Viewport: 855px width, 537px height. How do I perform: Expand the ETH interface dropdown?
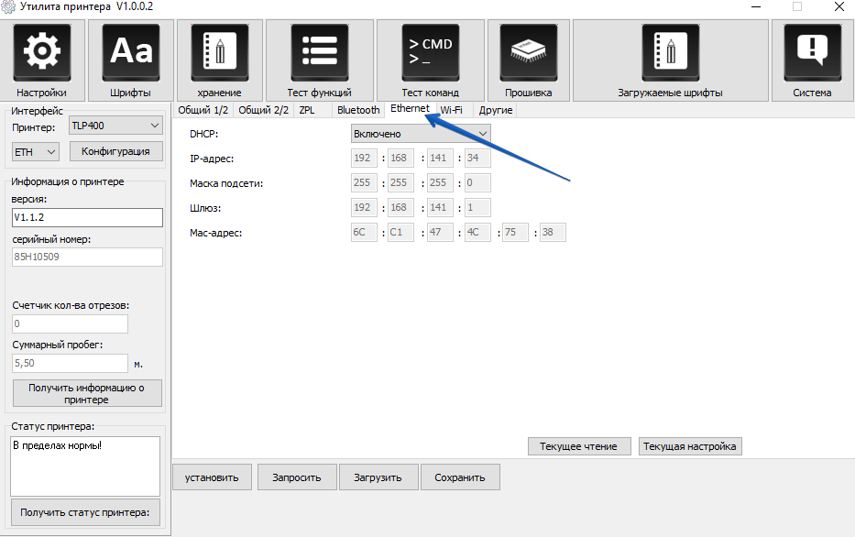pyautogui.click(x=36, y=150)
